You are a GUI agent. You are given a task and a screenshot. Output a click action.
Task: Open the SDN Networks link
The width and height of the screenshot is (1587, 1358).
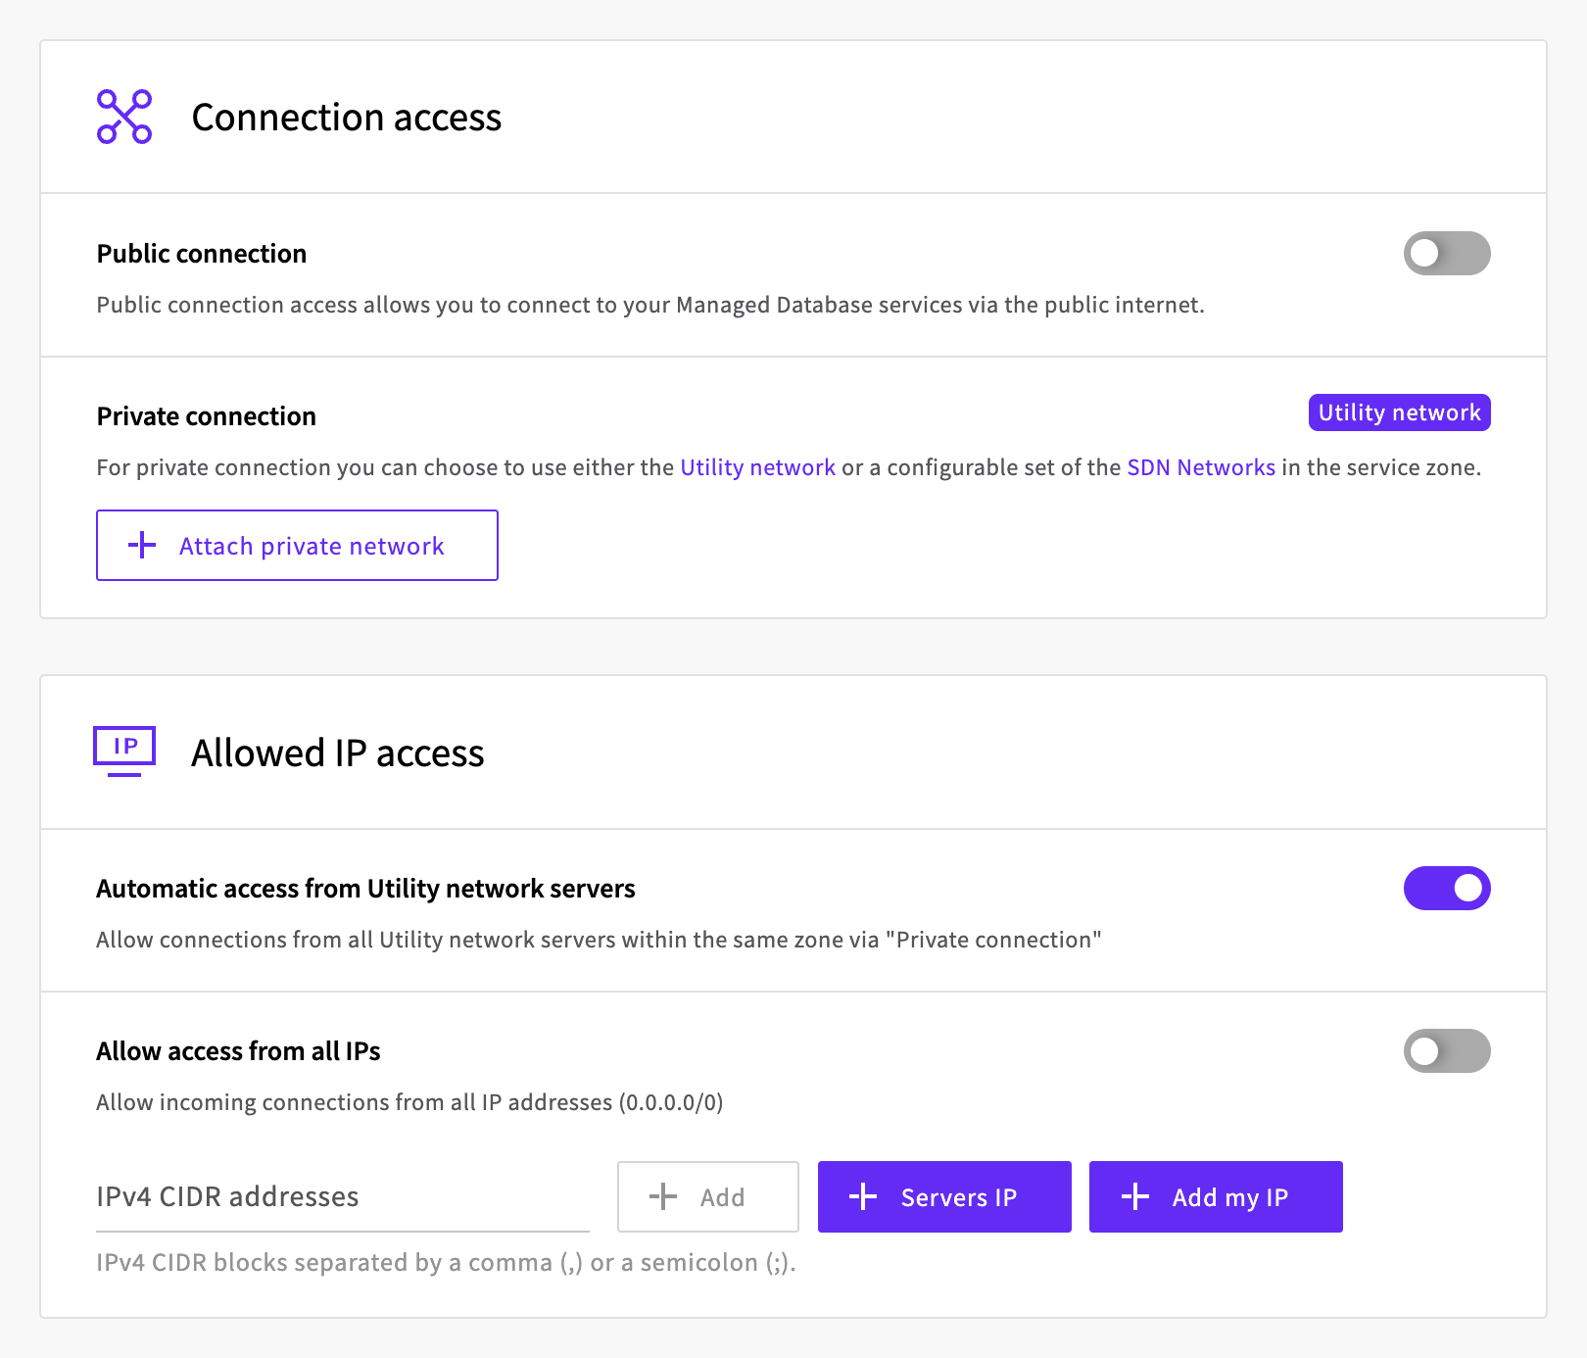pos(1201,467)
